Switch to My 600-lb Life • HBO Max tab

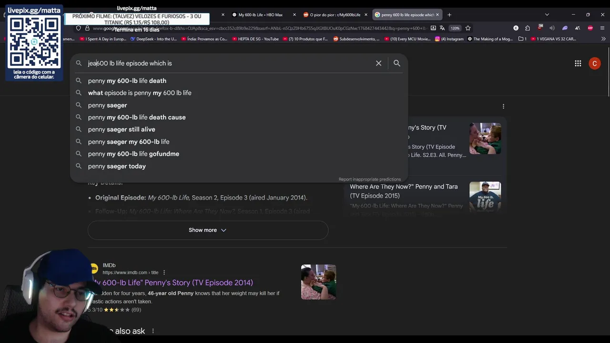[x=261, y=15]
